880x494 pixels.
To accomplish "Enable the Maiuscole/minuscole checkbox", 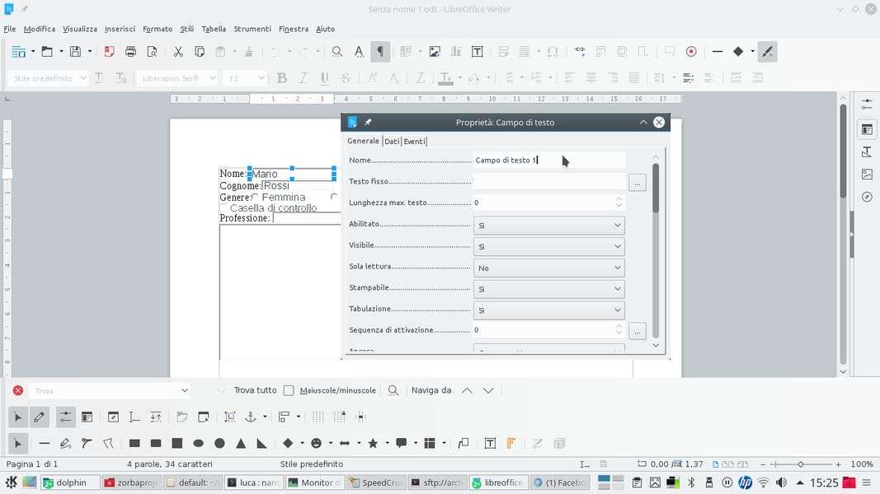I will 289,390.
